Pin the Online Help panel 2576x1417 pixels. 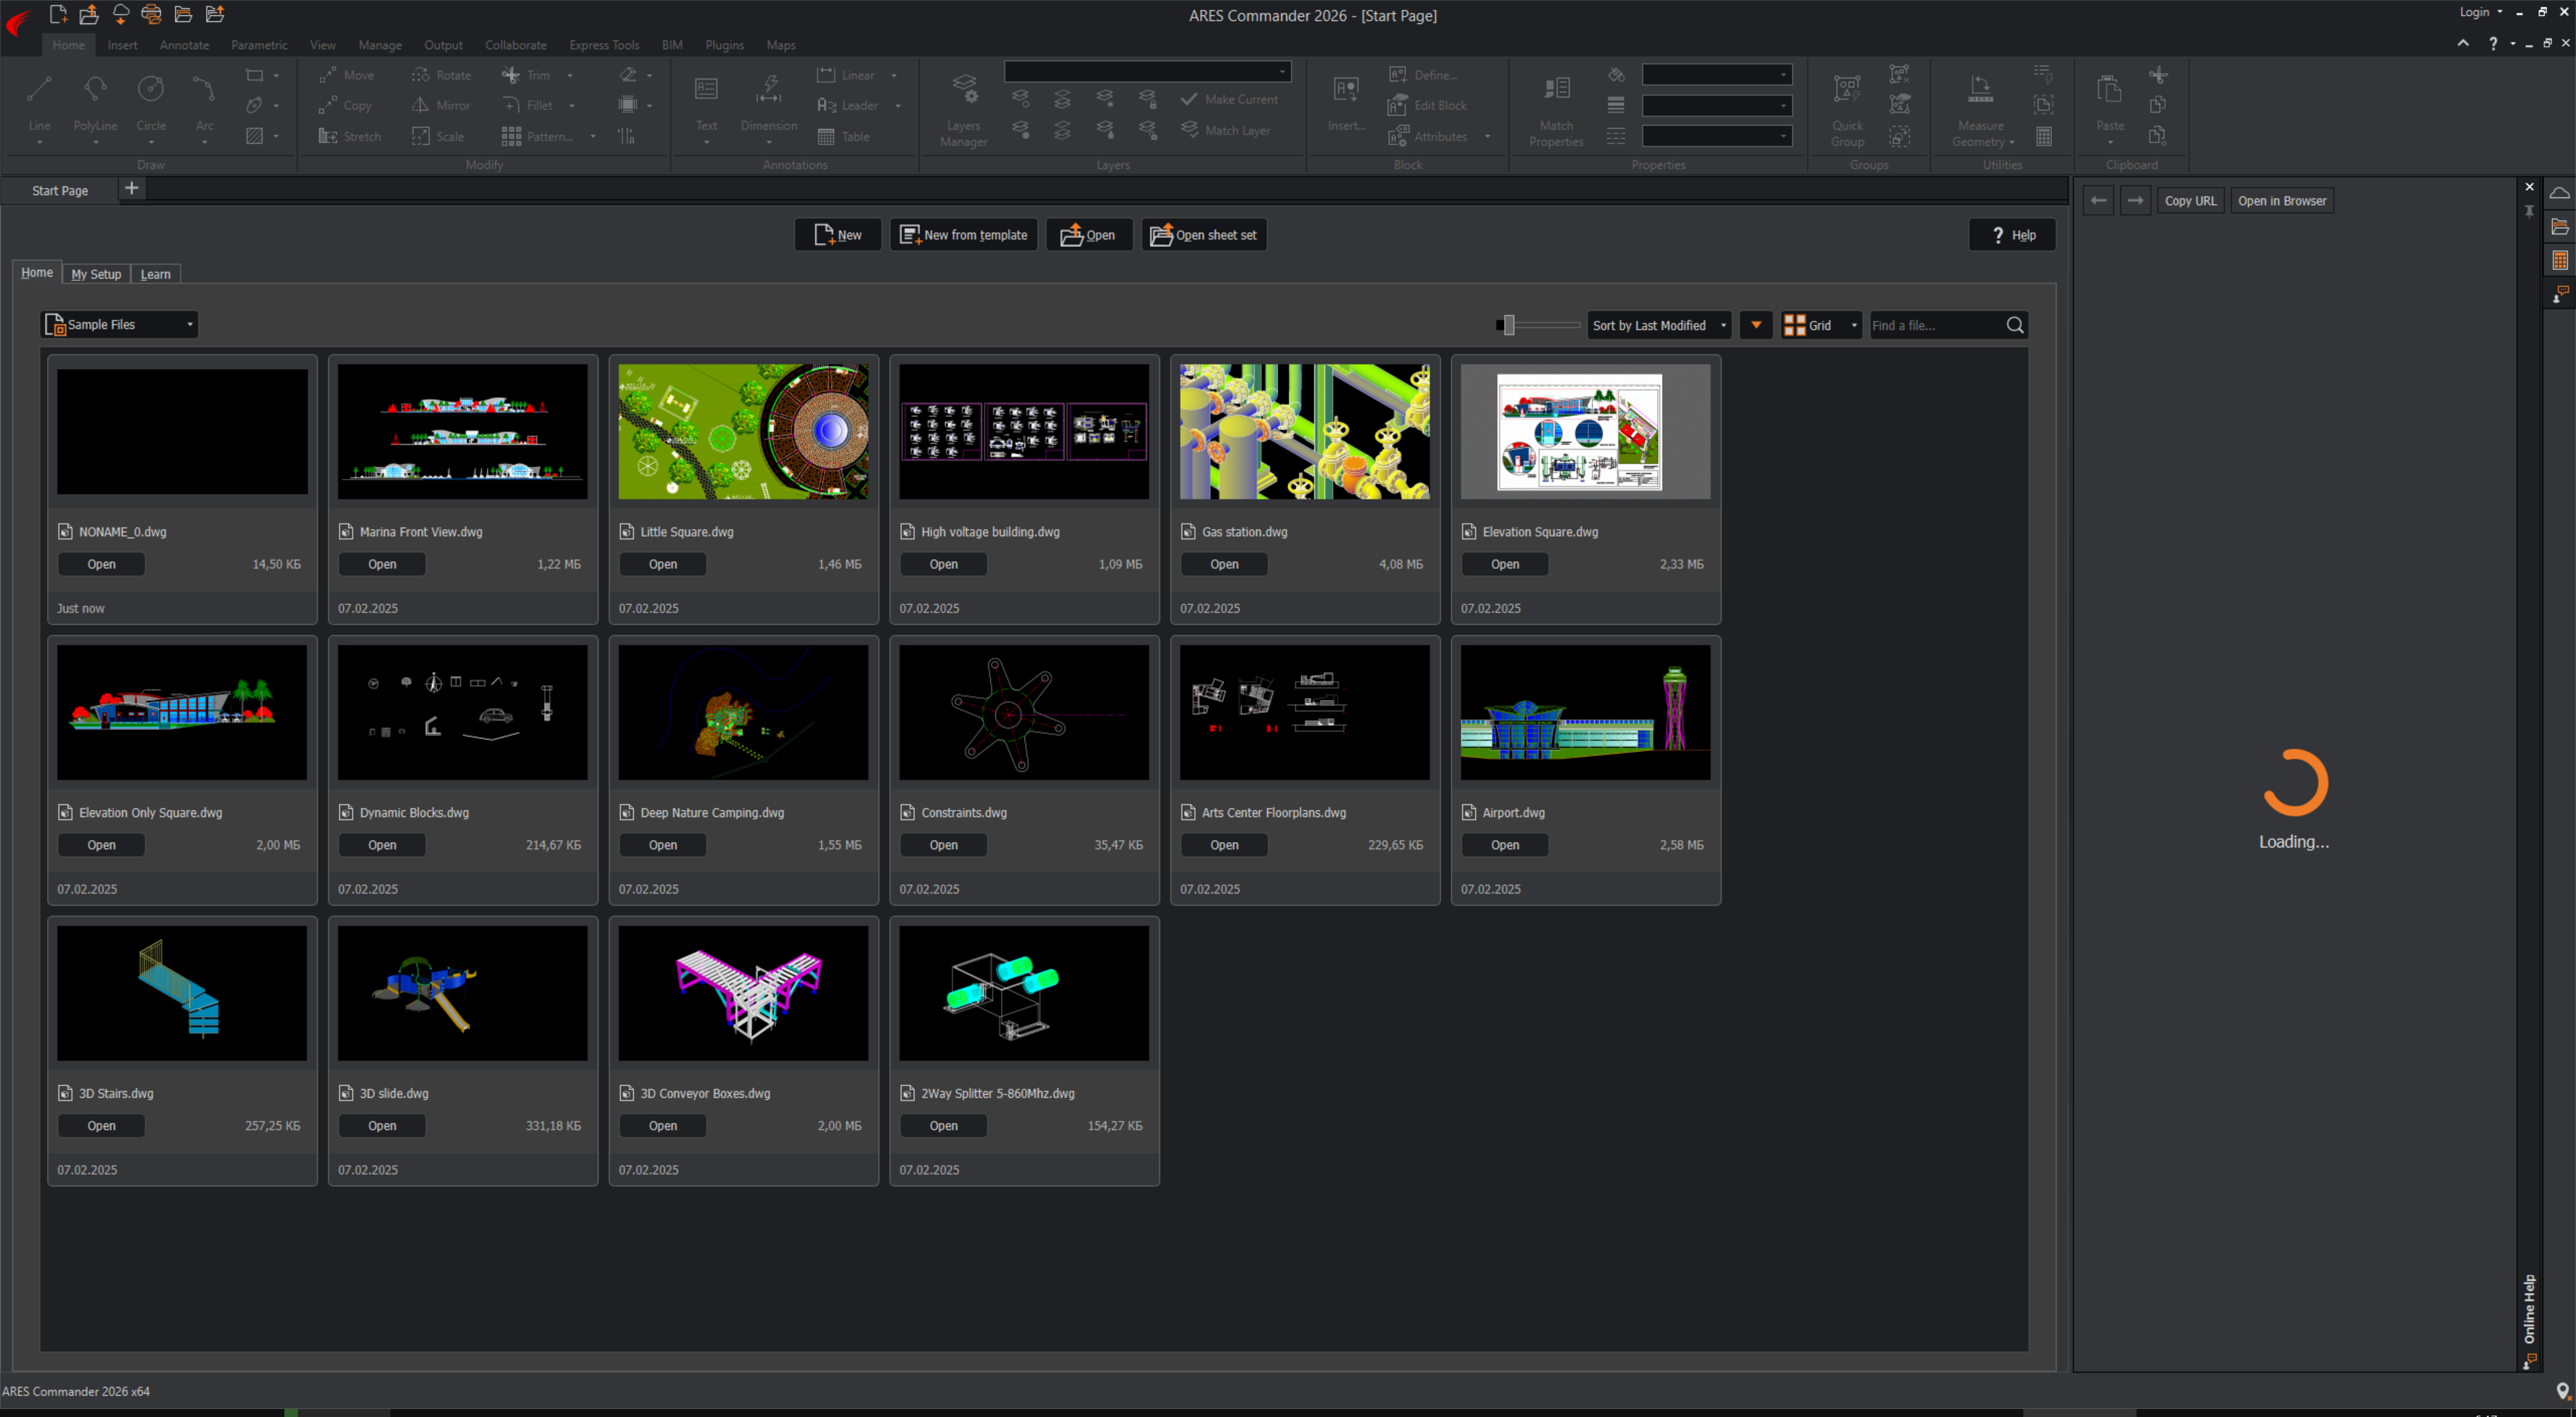(2529, 211)
